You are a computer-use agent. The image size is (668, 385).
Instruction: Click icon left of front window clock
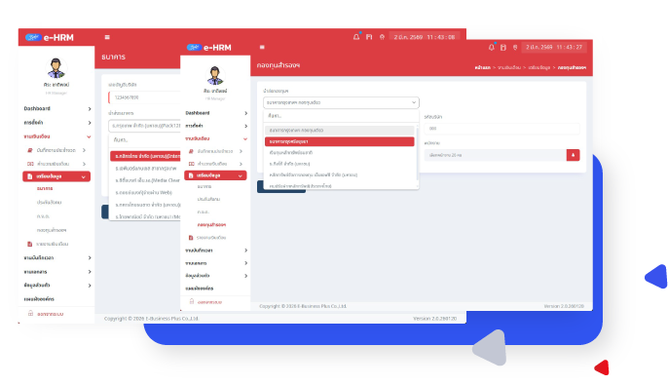pyautogui.click(x=515, y=48)
